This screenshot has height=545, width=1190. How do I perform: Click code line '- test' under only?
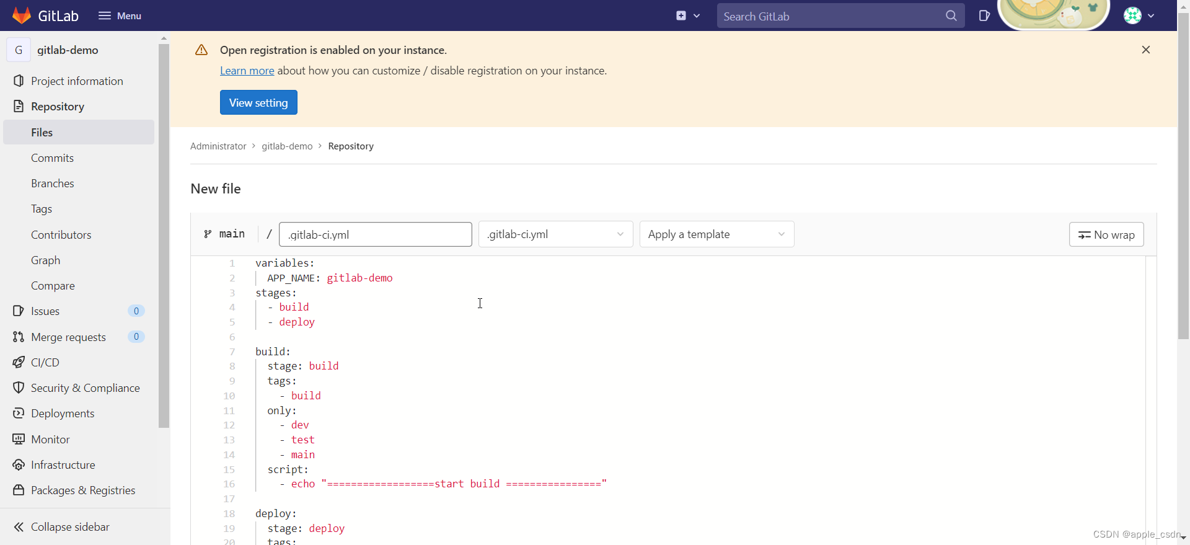[297, 440]
